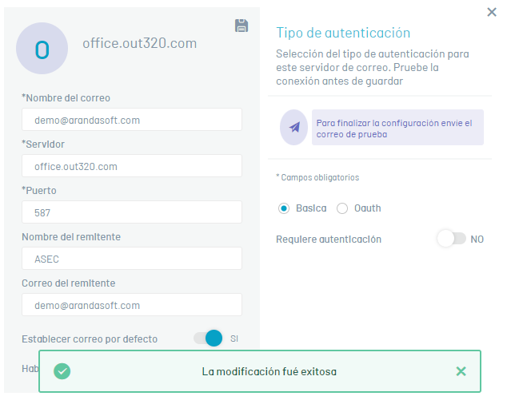Viewport: 507px width, 396px height.
Task: Click the Servidor input field
Action: [x=132, y=166]
